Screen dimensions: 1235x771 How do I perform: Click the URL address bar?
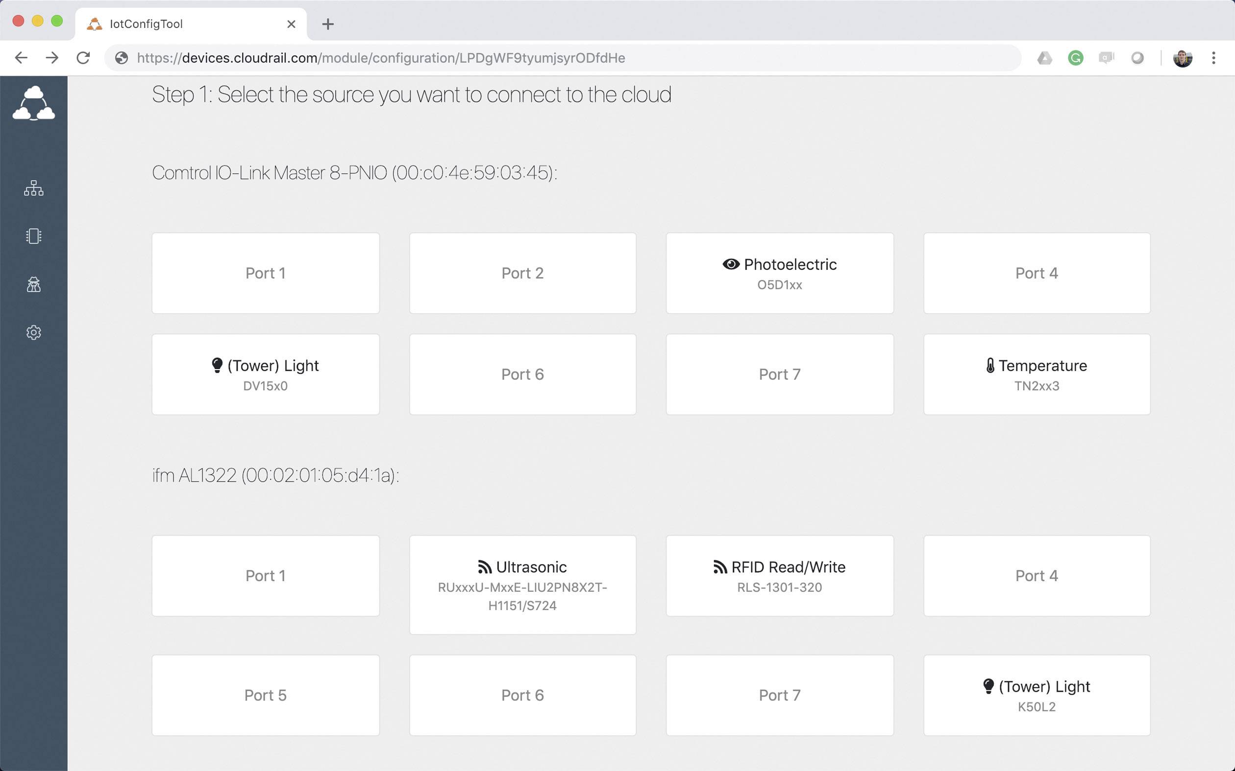[561, 58]
